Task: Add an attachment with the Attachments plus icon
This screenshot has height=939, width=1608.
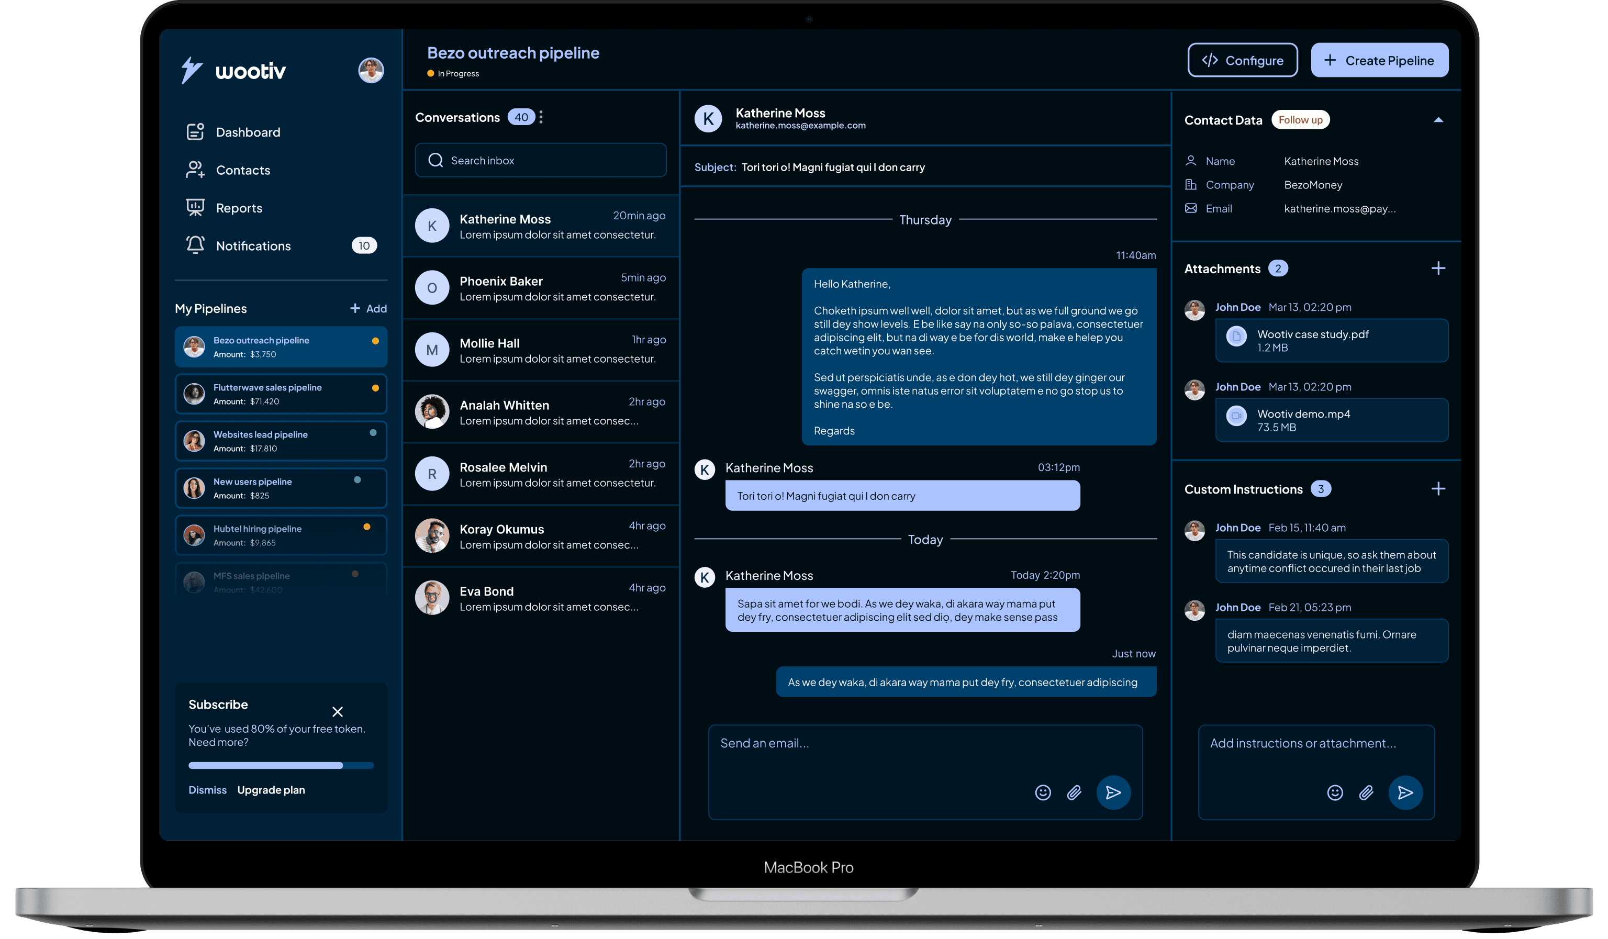Action: pyautogui.click(x=1439, y=268)
